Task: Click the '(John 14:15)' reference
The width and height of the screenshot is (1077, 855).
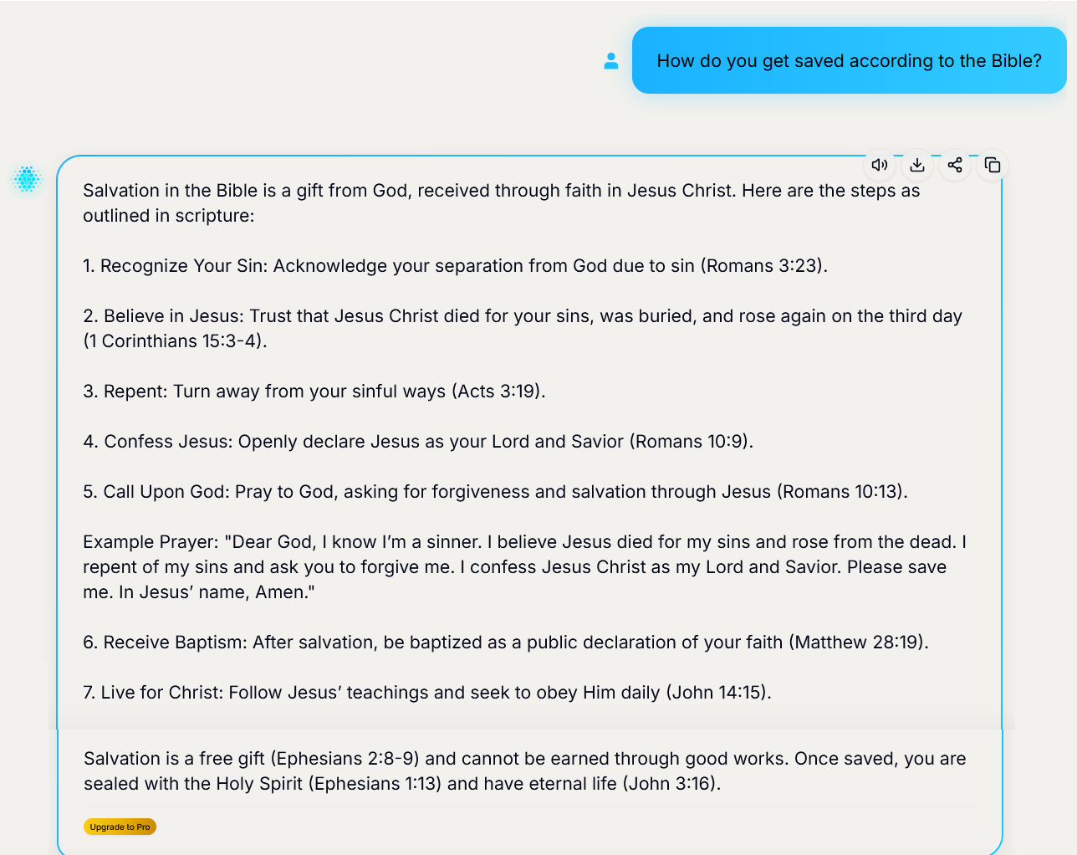Action: [717, 693]
